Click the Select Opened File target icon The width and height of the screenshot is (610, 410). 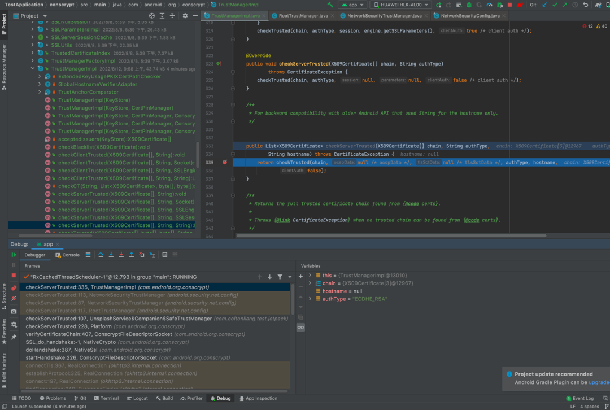152,16
